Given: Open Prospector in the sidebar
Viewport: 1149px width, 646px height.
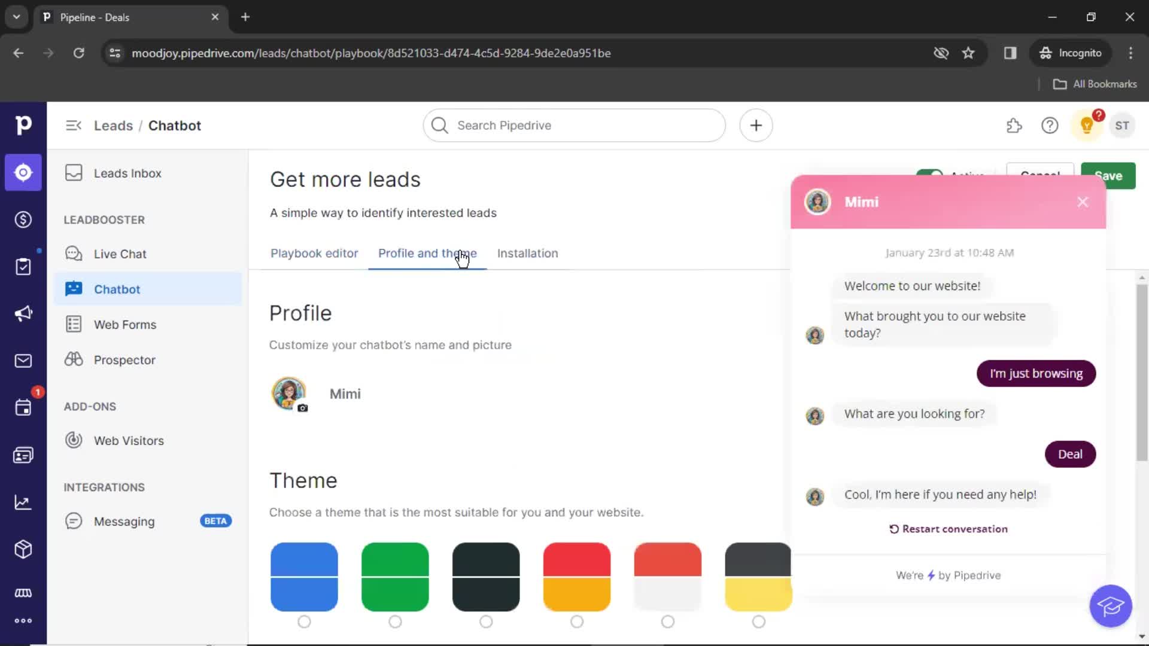Looking at the screenshot, I should pos(148,360).
